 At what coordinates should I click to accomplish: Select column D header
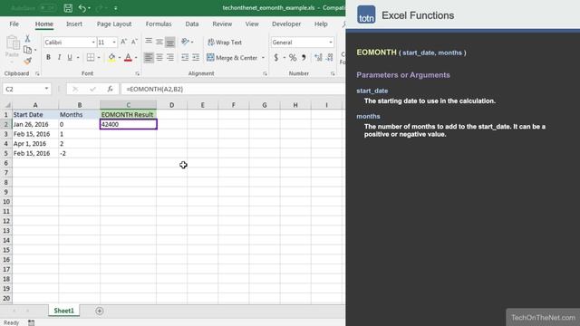[171, 105]
